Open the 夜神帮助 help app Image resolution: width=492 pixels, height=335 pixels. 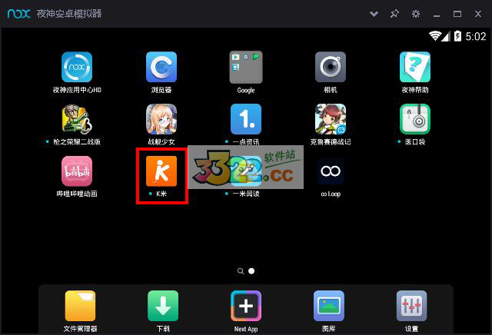(x=415, y=67)
